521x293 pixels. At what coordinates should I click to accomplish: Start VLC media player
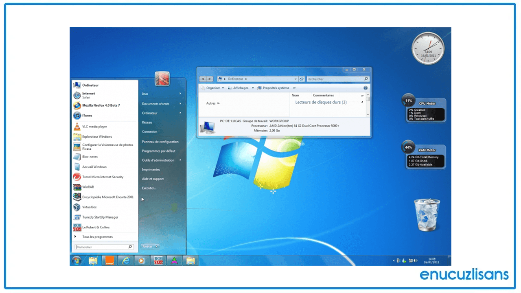click(105, 127)
